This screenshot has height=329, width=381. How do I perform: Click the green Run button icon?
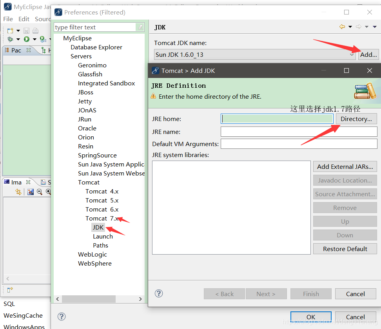click(27, 39)
